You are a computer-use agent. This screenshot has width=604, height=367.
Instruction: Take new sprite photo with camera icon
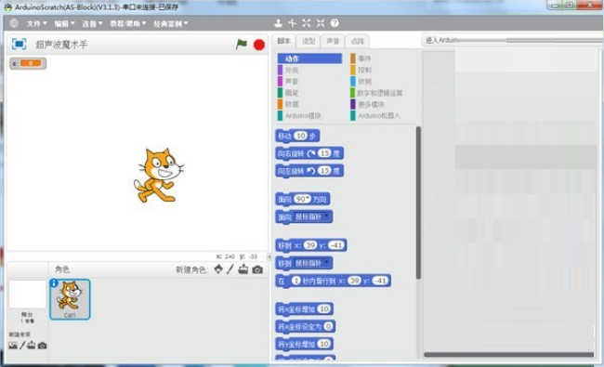pyautogui.click(x=257, y=269)
